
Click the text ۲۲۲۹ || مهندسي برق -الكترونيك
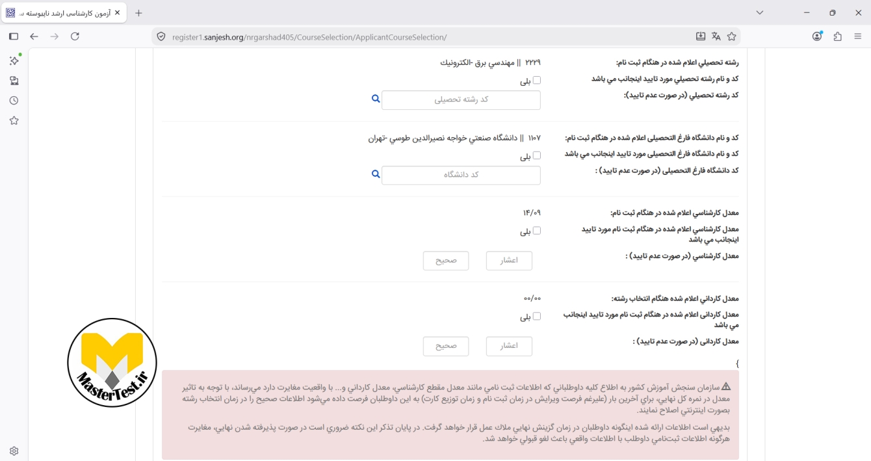tap(490, 62)
